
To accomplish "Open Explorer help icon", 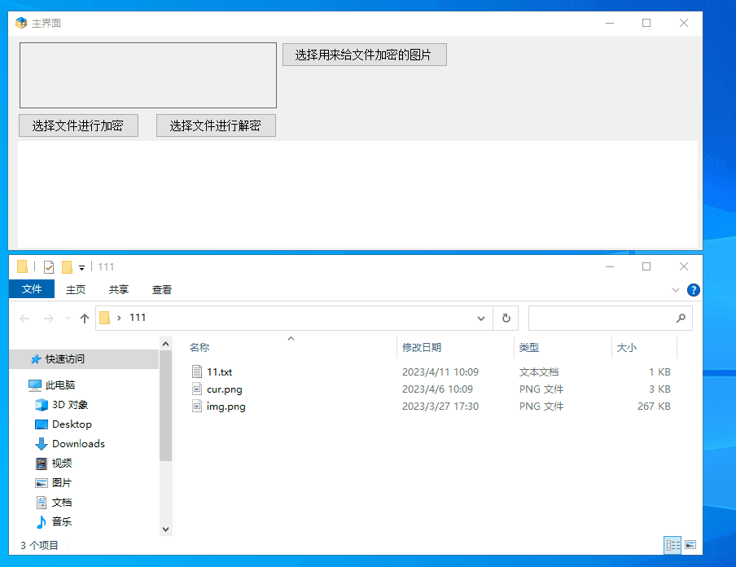I will tap(694, 290).
